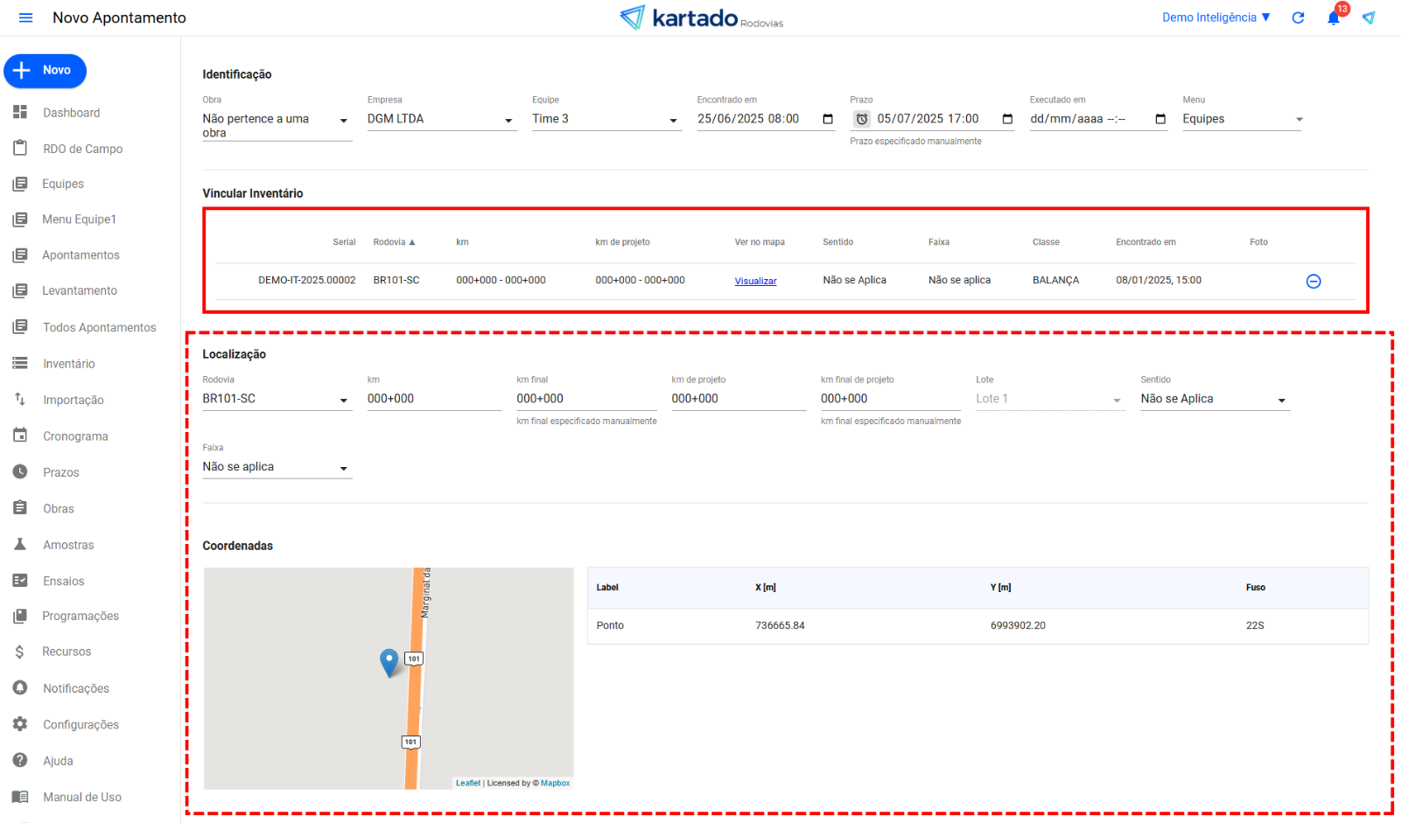Open Cronograma from the sidebar
Viewport: 1401px width, 823px height.
[75, 436]
